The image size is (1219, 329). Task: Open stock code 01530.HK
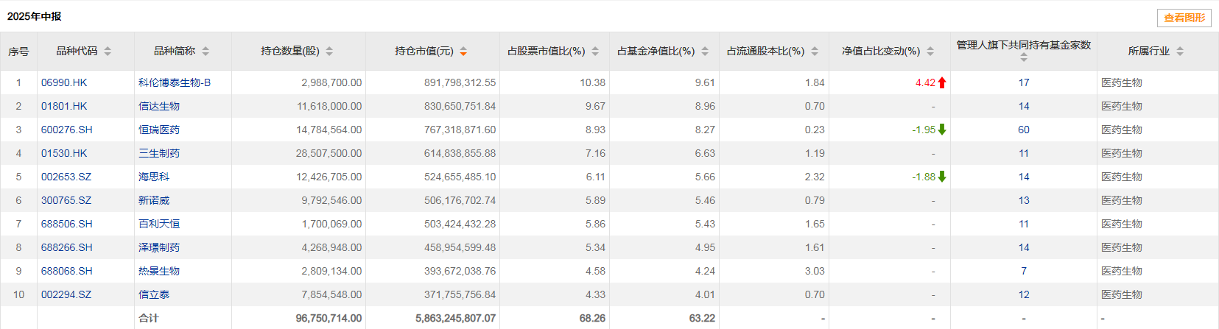(64, 153)
